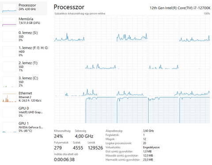Open GPU 1 NVIDIA GeForce view
The image size is (212, 165).
click(24, 127)
